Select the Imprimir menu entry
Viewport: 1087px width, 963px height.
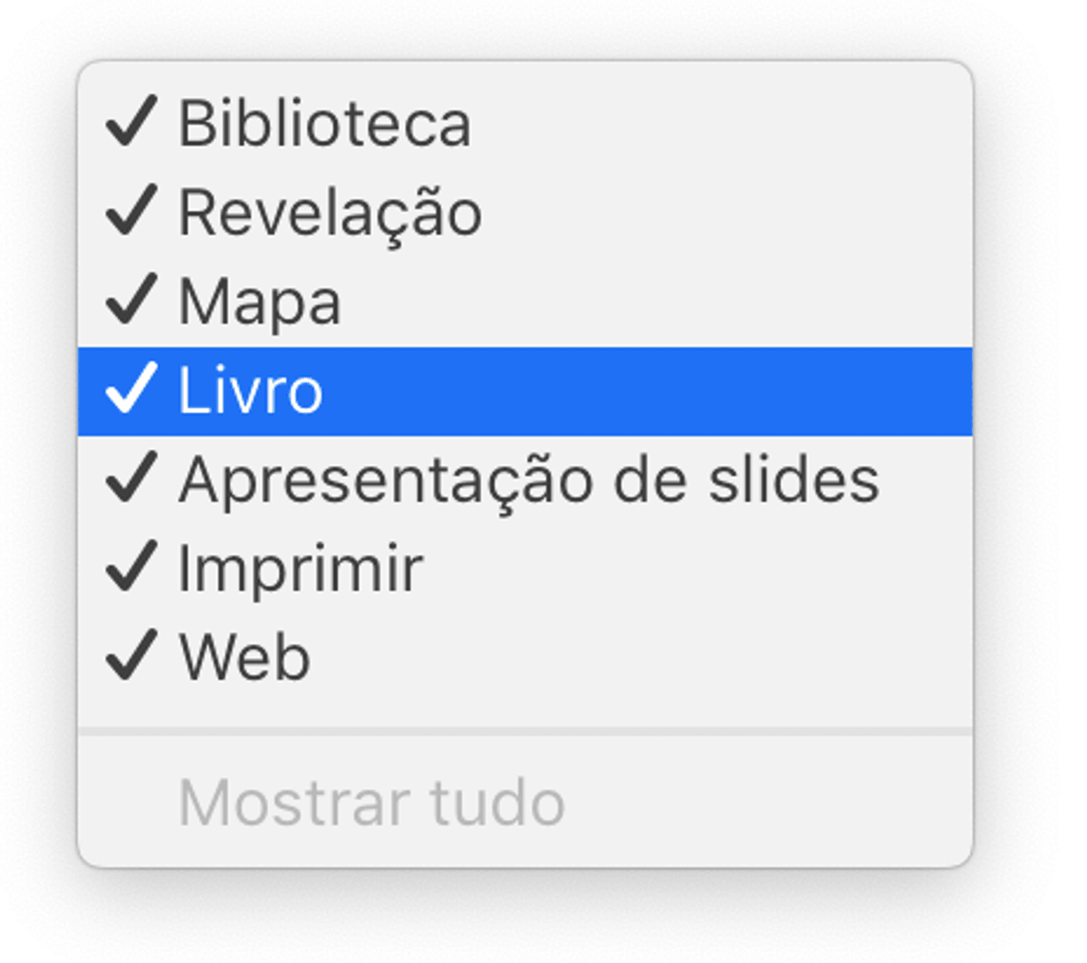(x=525, y=569)
